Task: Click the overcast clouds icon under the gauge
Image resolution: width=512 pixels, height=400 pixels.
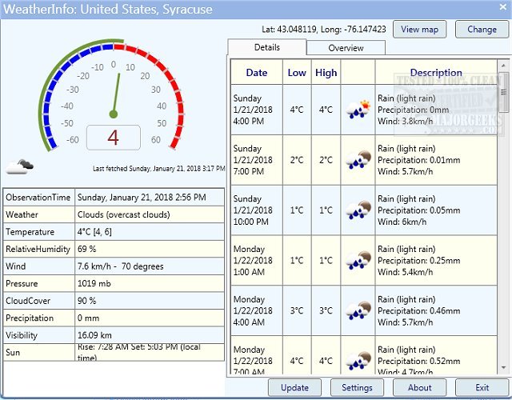Action: pyautogui.click(x=20, y=166)
